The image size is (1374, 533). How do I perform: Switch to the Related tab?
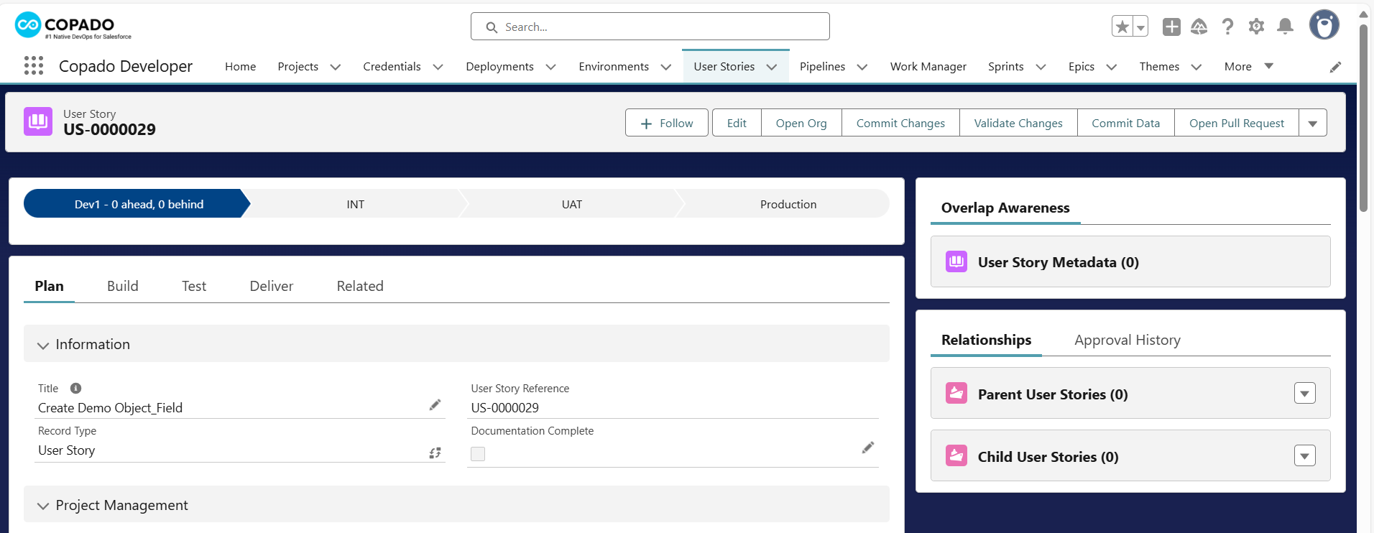coord(360,286)
